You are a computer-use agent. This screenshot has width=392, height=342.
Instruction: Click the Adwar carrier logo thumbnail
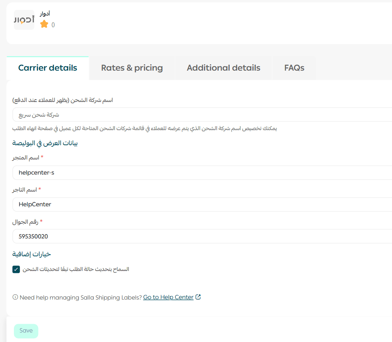24,20
